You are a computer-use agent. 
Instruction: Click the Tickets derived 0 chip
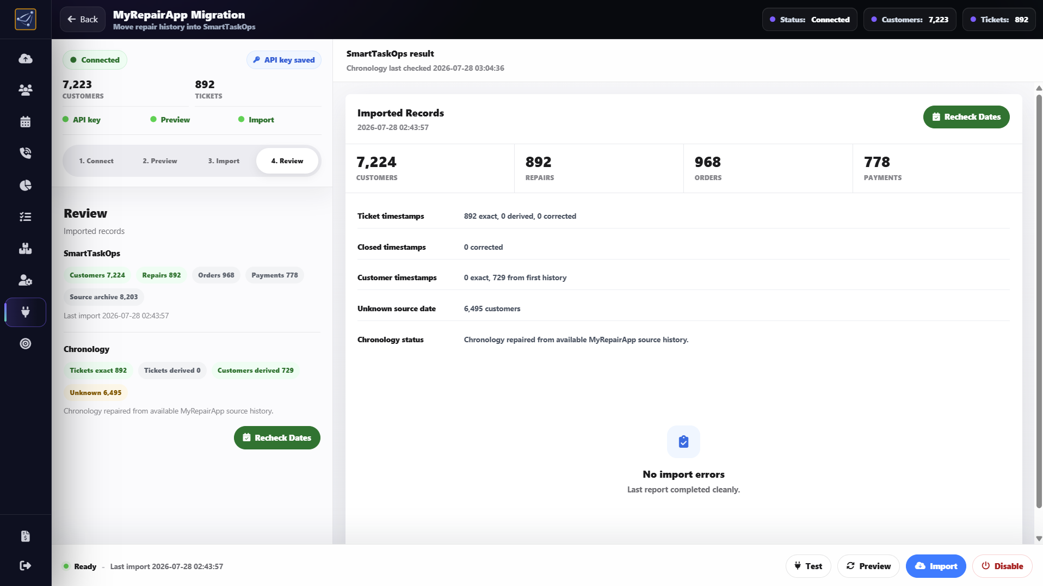pos(172,371)
